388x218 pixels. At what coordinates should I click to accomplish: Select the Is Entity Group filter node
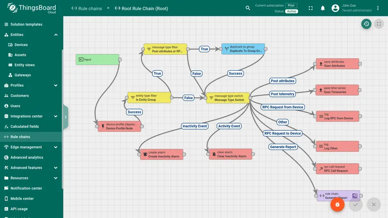click(x=149, y=98)
